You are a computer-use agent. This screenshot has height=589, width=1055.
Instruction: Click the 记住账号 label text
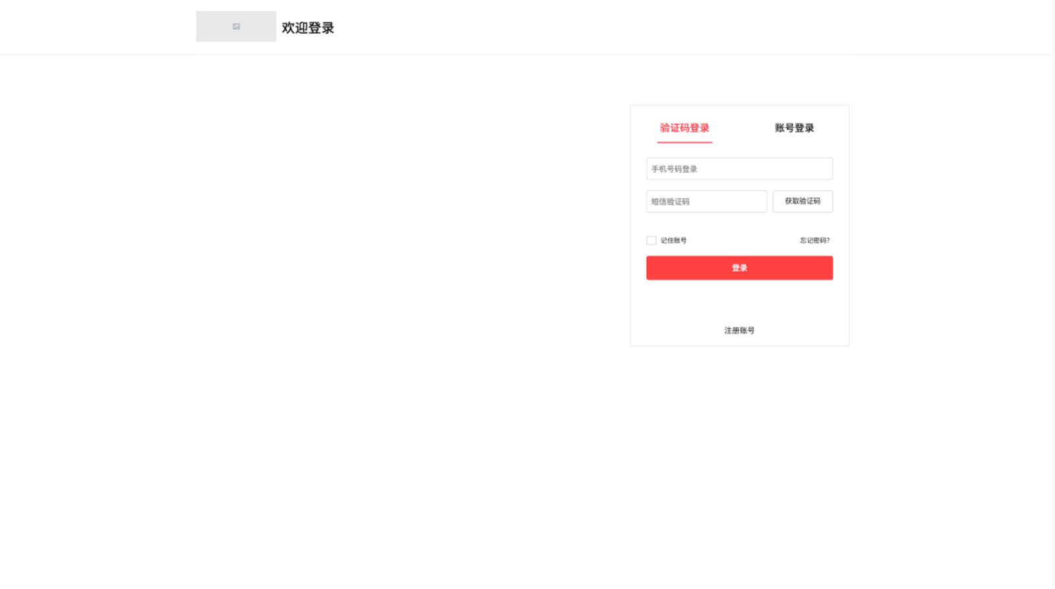click(x=674, y=241)
